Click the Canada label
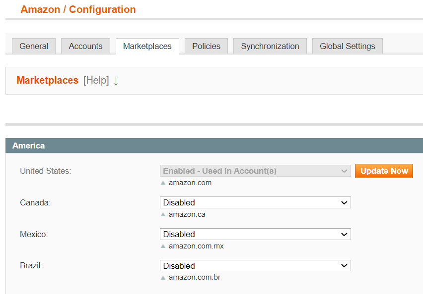423x294 pixels. pos(35,202)
